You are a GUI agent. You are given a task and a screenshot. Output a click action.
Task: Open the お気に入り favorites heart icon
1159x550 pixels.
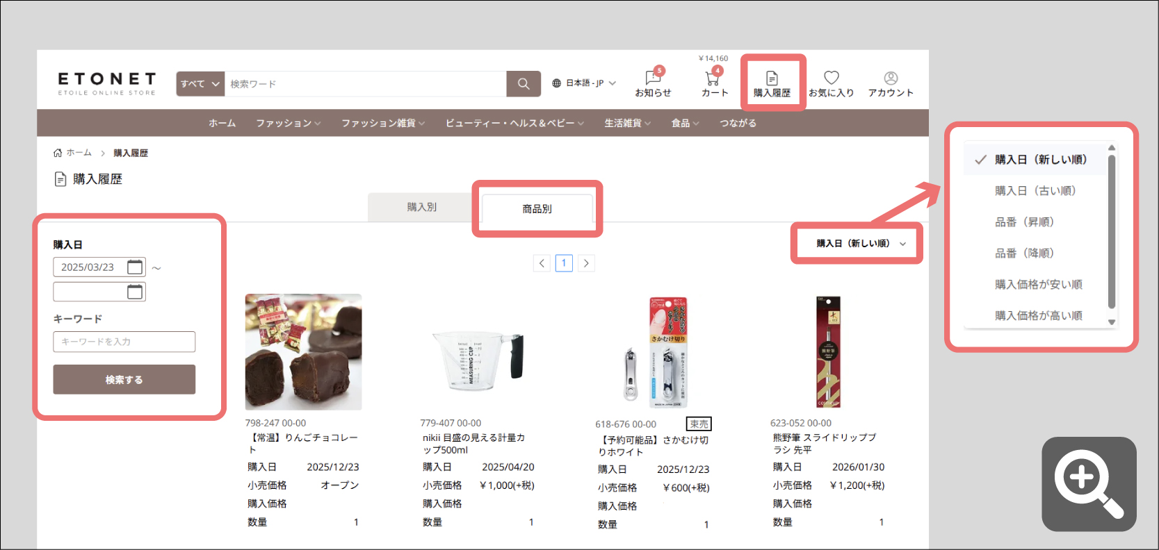[832, 84]
